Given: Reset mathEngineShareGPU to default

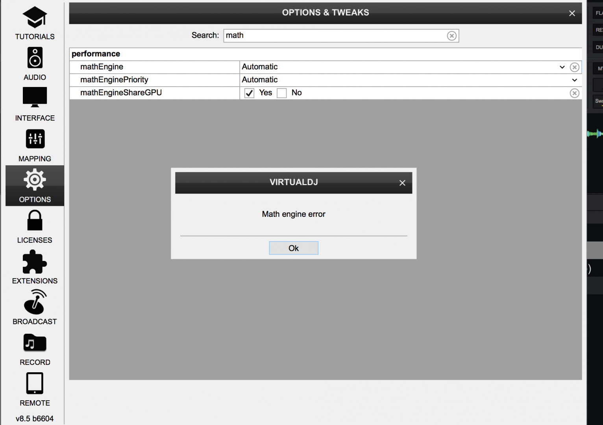Looking at the screenshot, I should 575,93.
